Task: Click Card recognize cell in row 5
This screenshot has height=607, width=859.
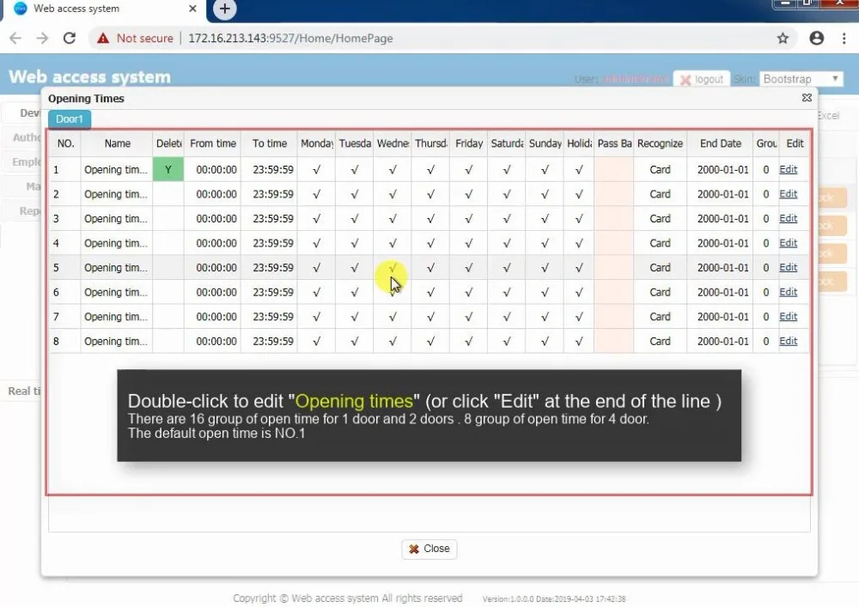Action: tap(660, 268)
